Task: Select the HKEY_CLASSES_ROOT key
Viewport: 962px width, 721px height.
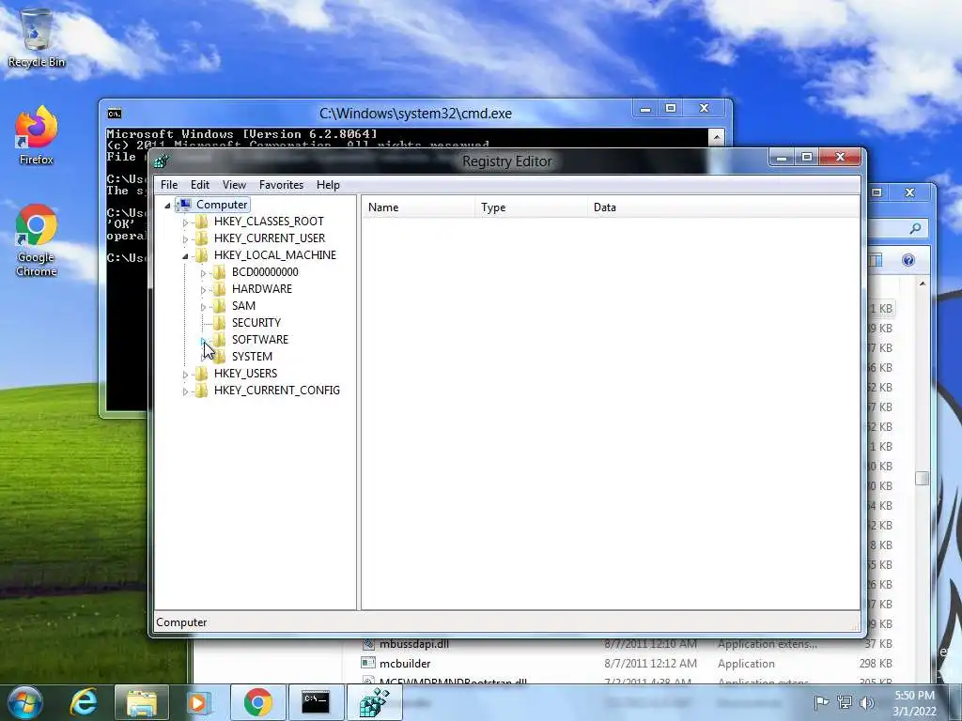Action: (269, 222)
